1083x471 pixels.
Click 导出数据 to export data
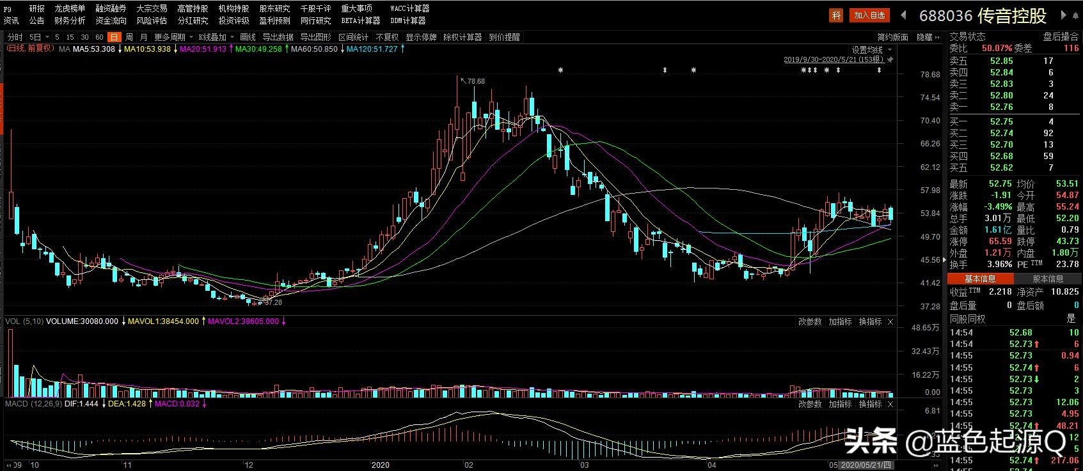click(278, 38)
